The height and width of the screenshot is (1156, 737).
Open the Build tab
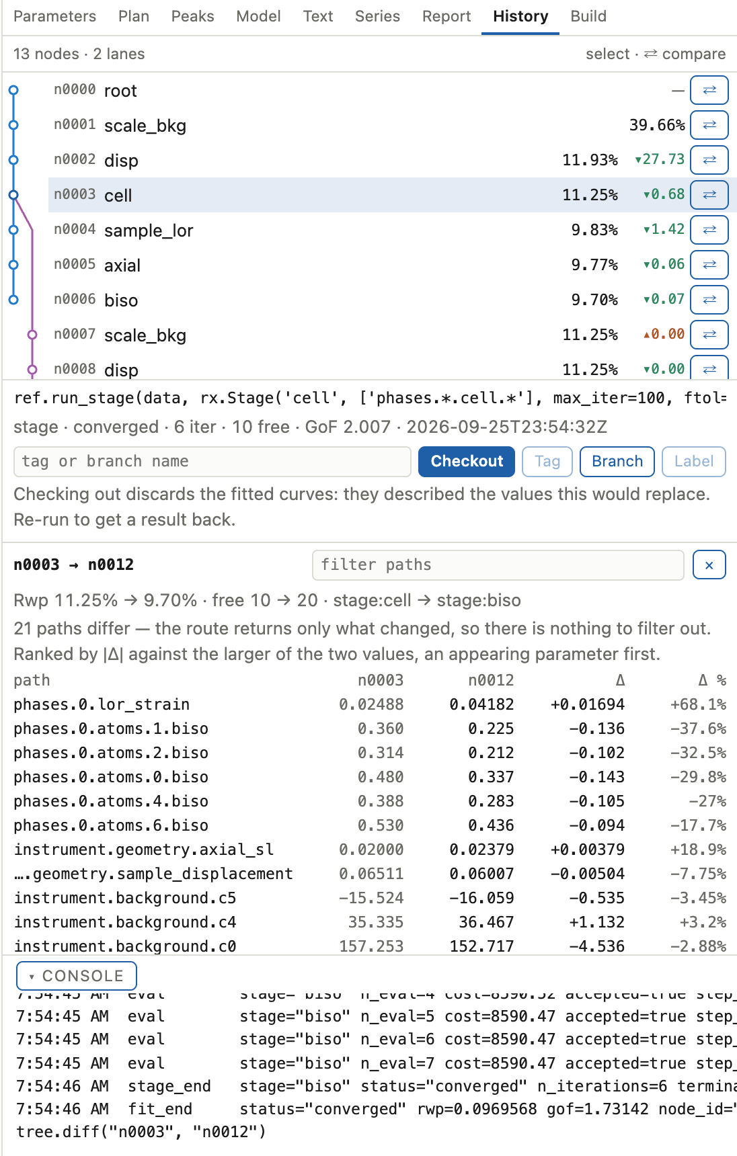pyautogui.click(x=588, y=16)
